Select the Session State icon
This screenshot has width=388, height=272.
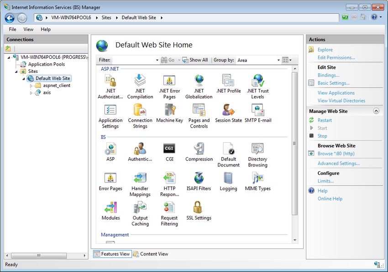(228, 113)
